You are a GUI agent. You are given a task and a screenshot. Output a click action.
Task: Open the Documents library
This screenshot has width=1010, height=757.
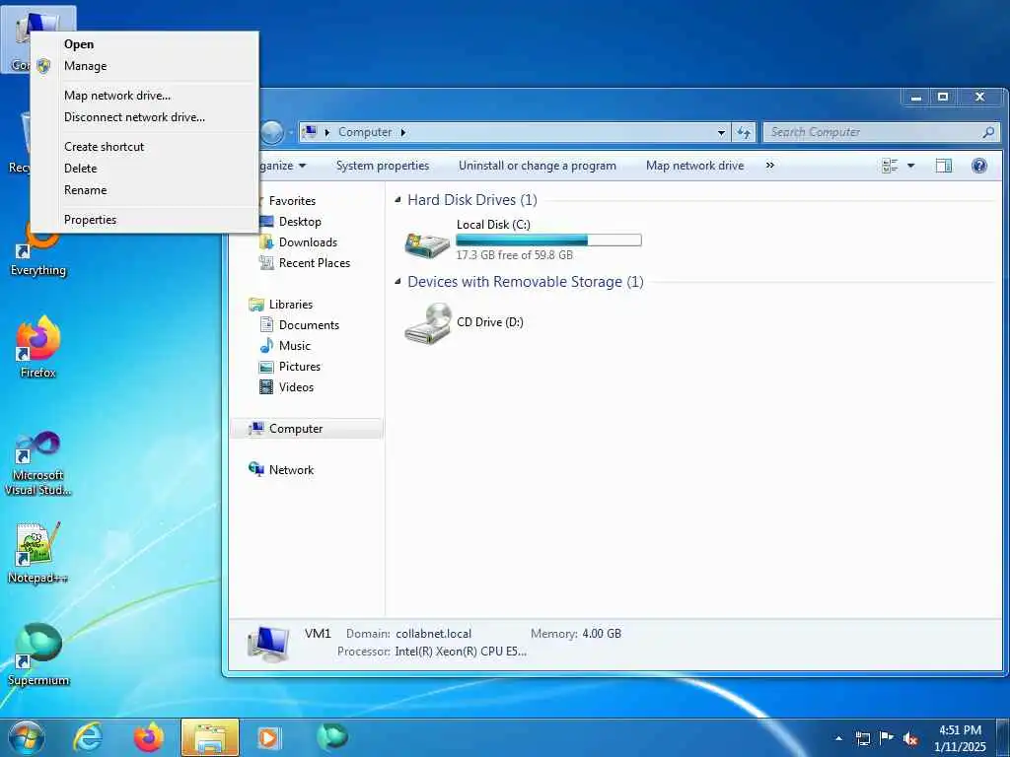click(309, 325)
